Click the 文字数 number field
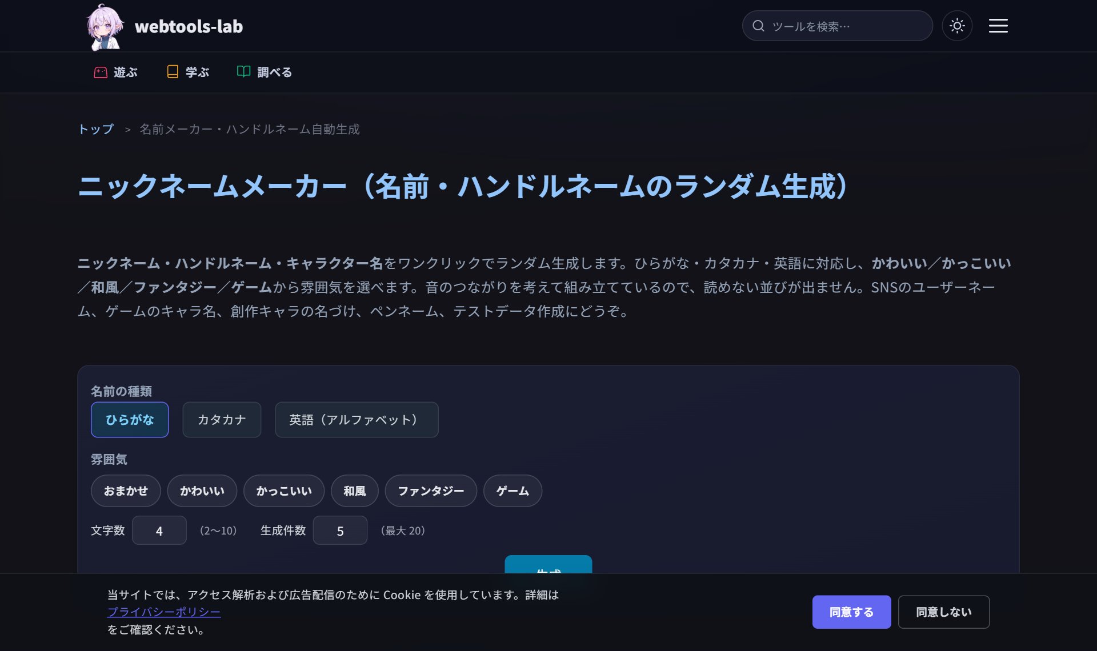 pos(159,531)
